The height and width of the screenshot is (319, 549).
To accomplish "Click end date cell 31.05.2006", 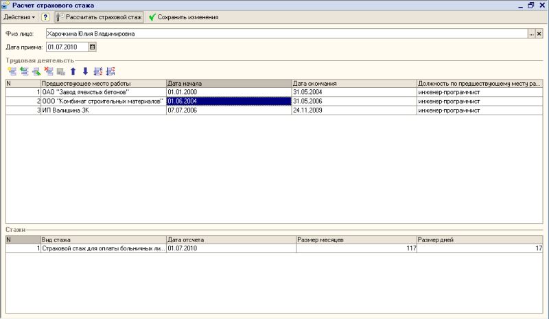I will pos(354,102).
